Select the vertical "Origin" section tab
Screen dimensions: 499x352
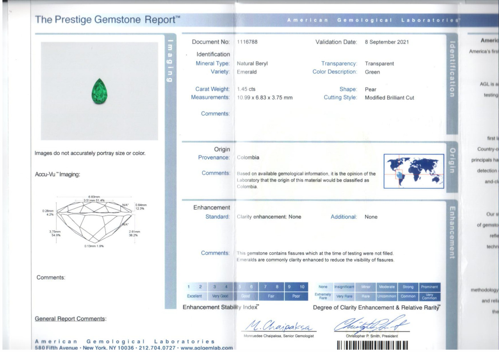click(452, 160)
